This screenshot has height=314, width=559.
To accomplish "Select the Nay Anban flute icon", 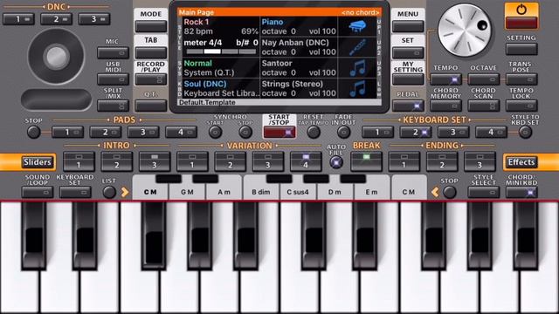I will pos(357,47).
